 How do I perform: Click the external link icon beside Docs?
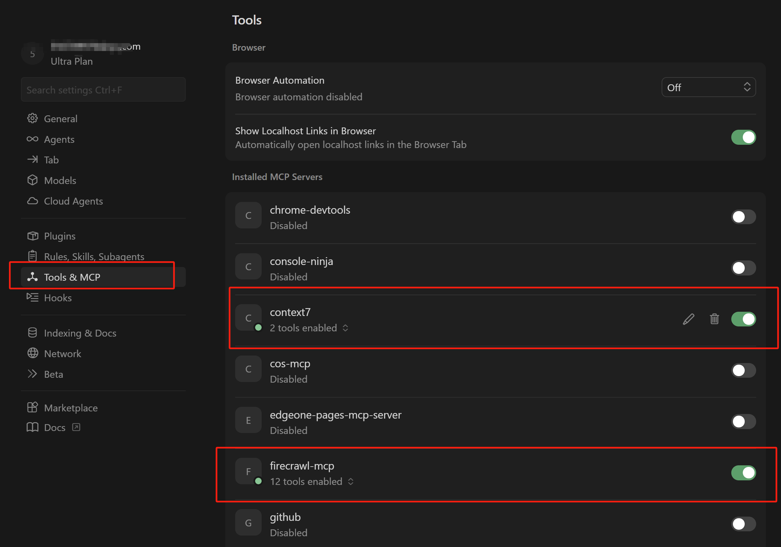pos(76,427)
